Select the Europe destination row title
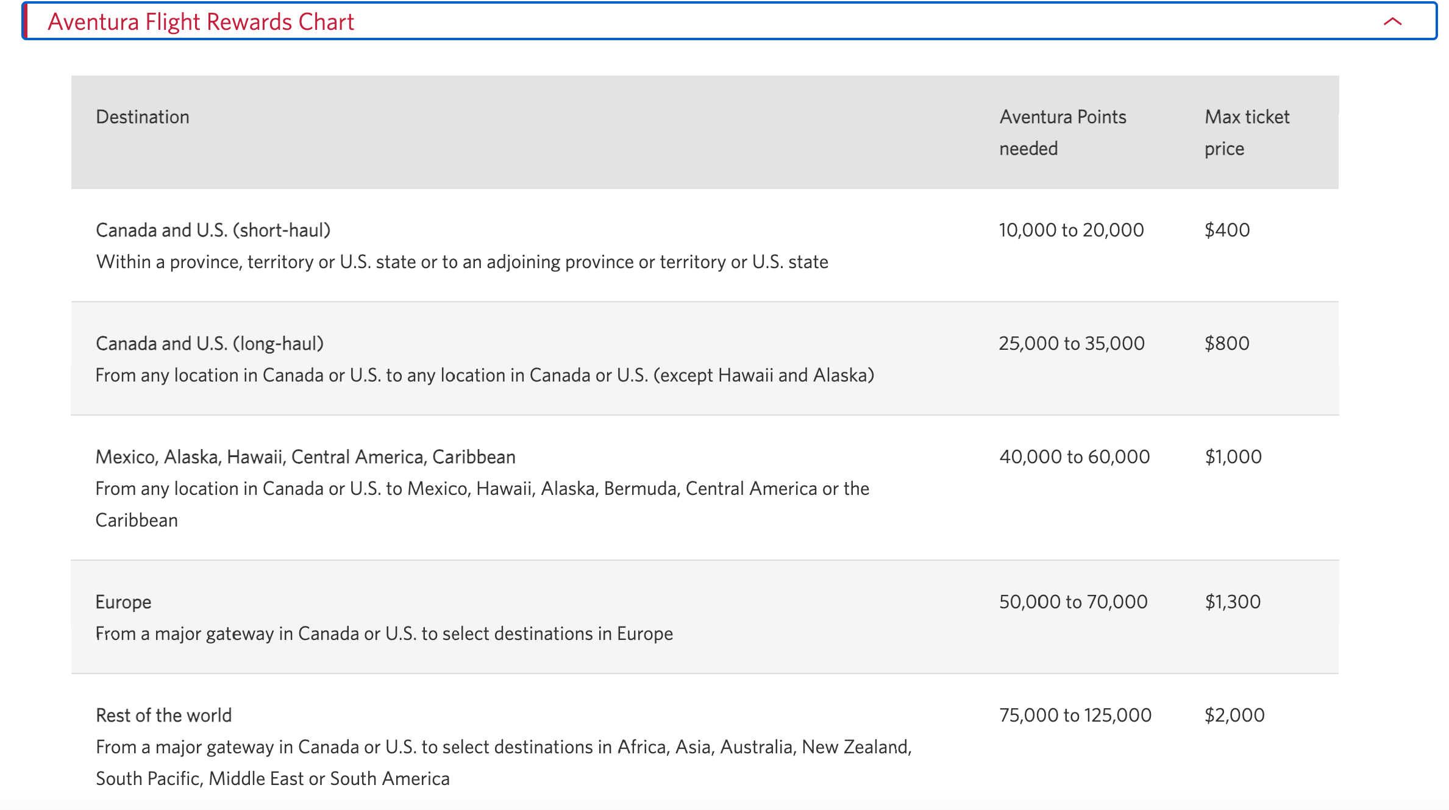Screen dimensions: 1449x810 coord(123,602)
